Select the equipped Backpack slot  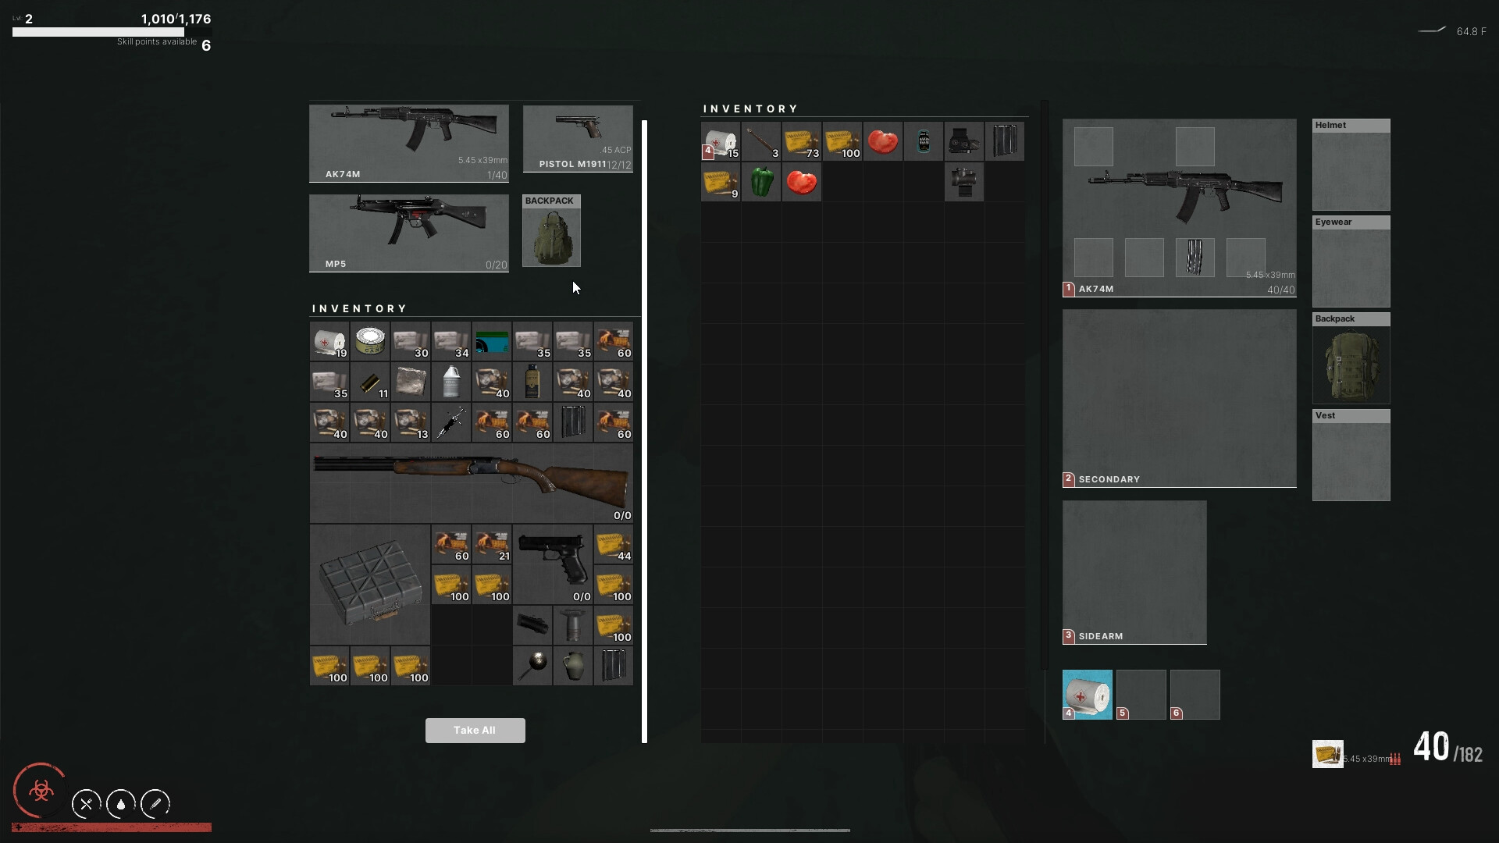[1351, 364]
